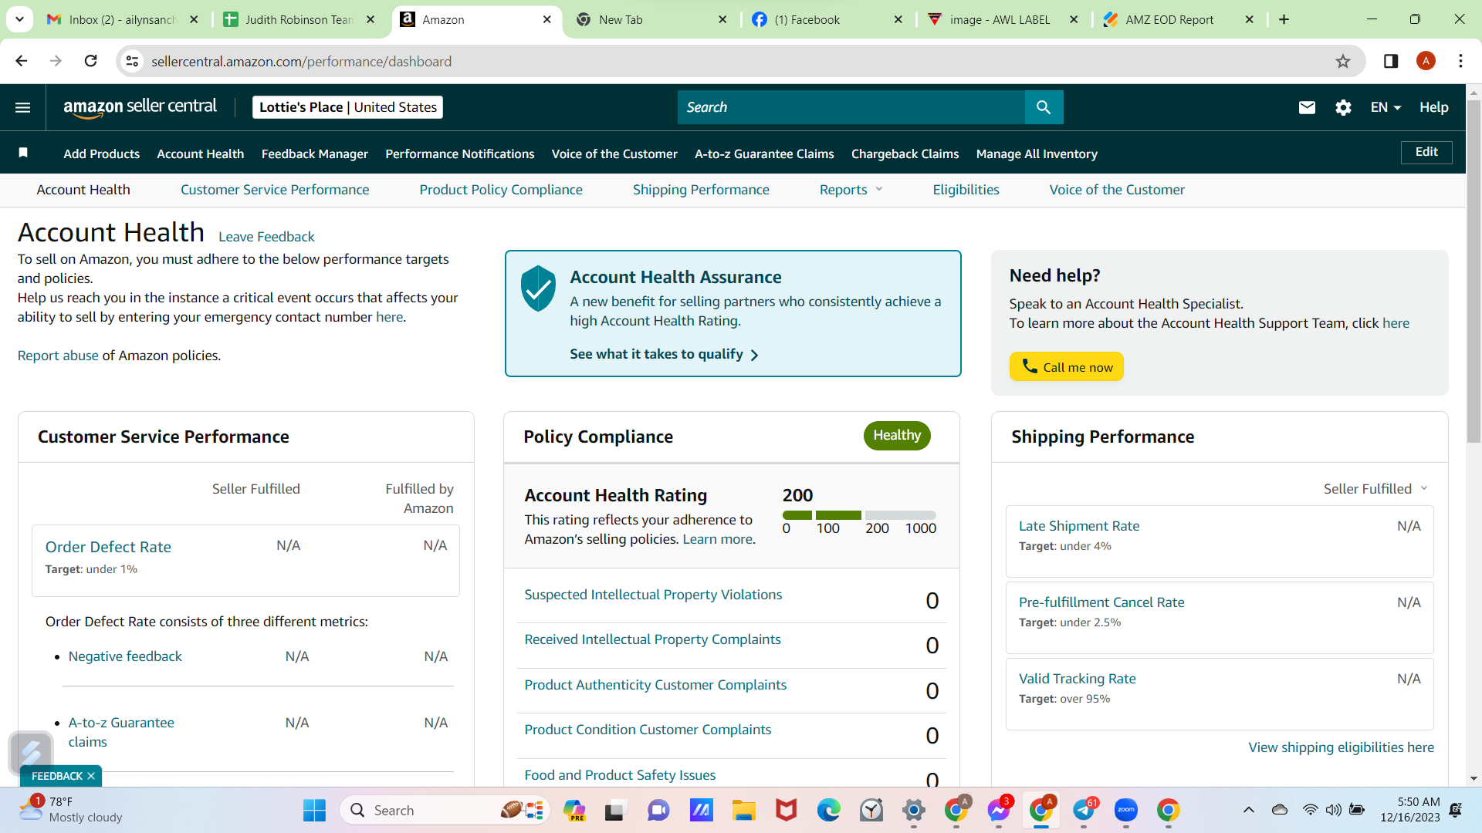Open the Late Shipment Rate link
Viewport: 1482px width, 833px height.
coord(1079,526)
